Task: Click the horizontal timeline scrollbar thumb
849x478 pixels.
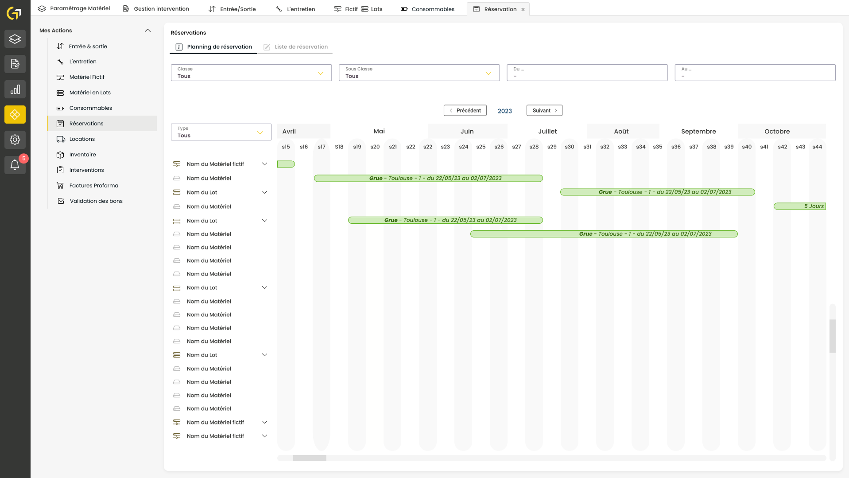Action: 310,458
